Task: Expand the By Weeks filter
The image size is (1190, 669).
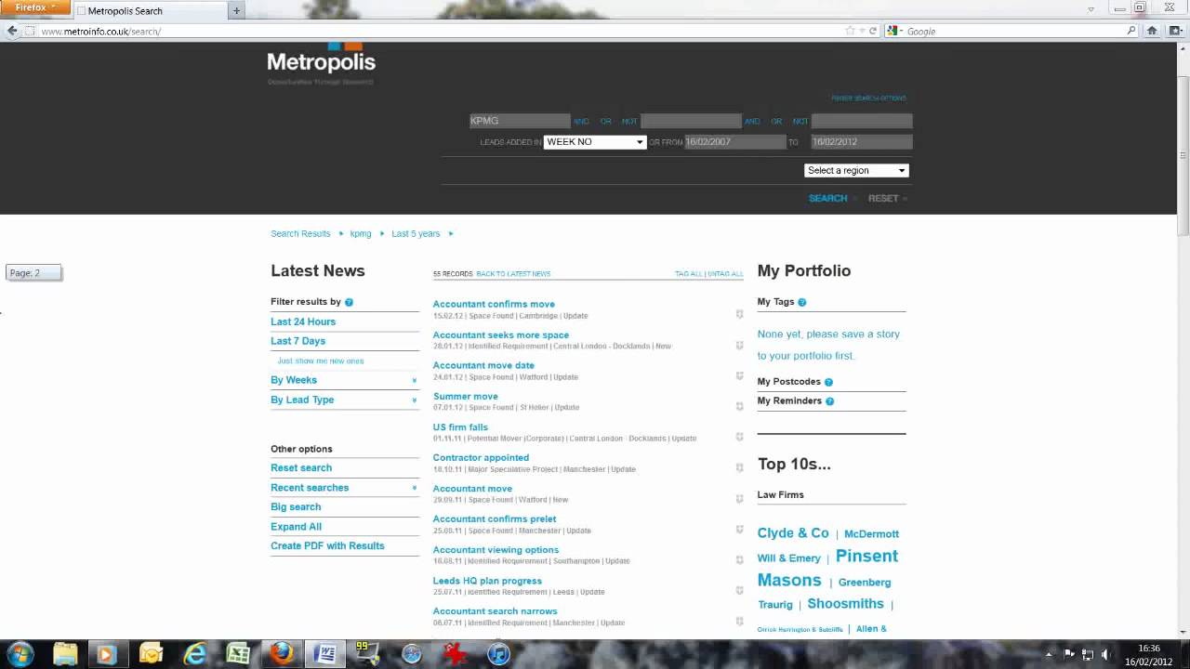Action: [414, 380]
